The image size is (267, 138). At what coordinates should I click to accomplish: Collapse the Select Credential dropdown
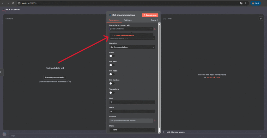point(151,29)
